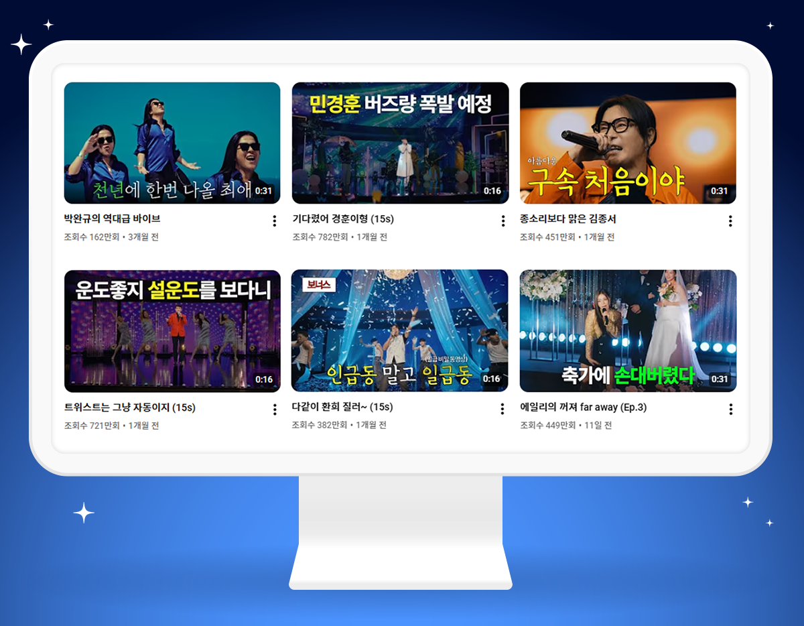Viewport: 804px width, 626px height.
Task: Play the 인급동 말고 일급동 thumbnail
Action: (x=400, y=331)
